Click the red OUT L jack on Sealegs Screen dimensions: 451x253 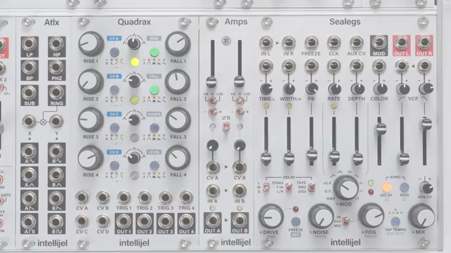pyautogui.click(x=402, y=43)
